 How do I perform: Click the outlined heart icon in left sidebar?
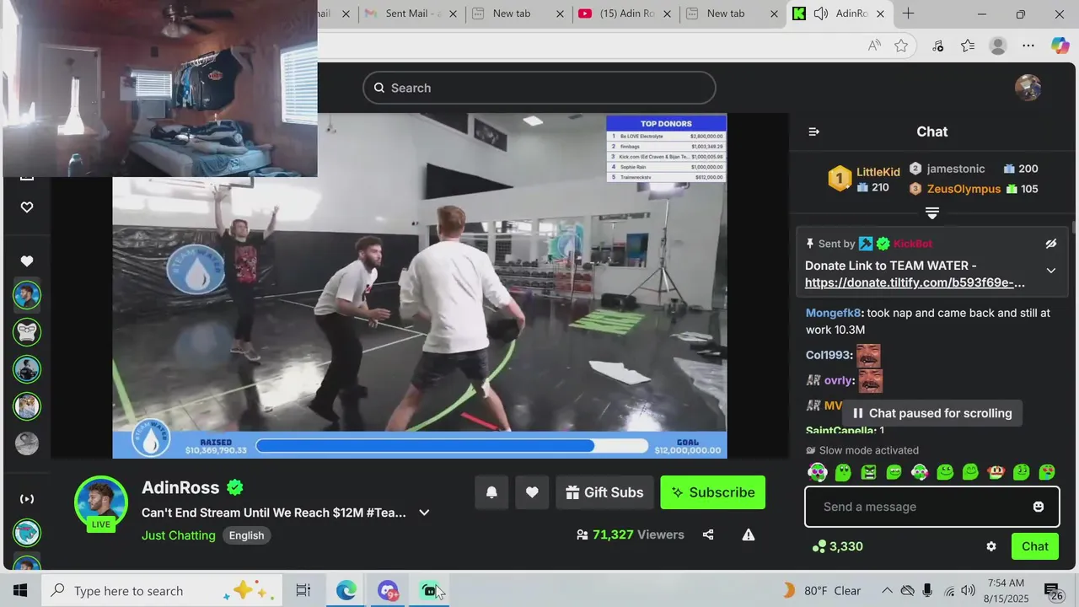pyautogui.click(x=27, y=207)
